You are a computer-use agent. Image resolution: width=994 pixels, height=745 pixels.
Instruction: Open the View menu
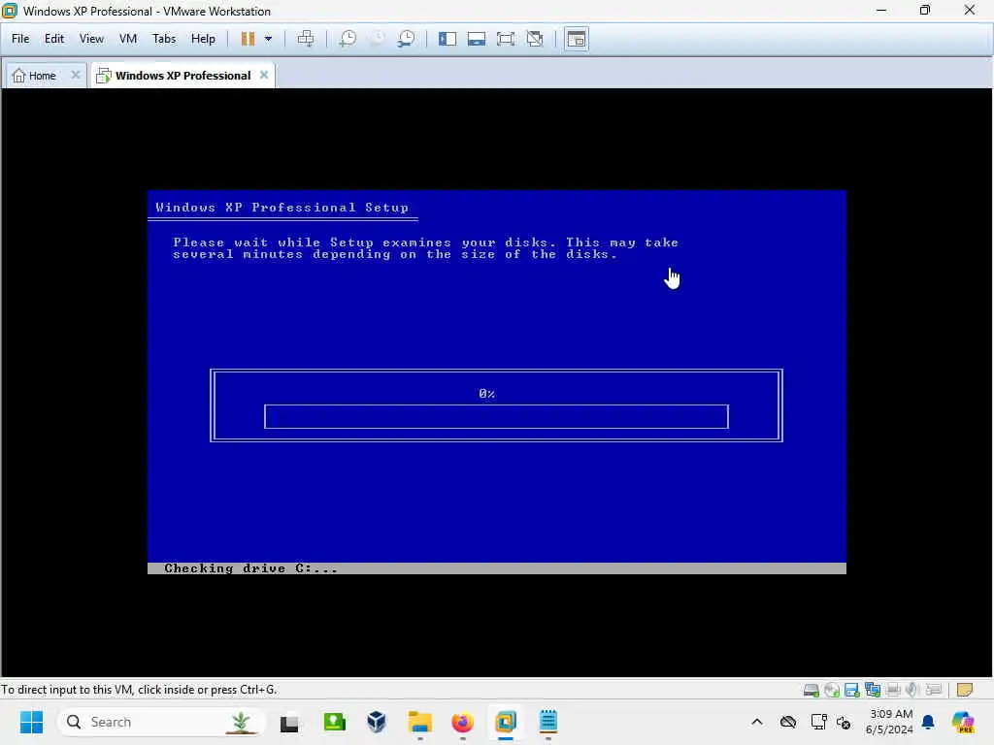(91, 39)
